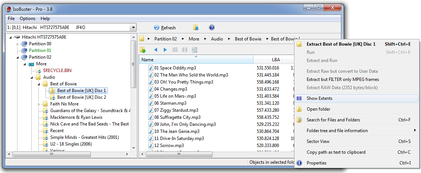Select file 10 The Jean Genie.mp3

(177, 131)
